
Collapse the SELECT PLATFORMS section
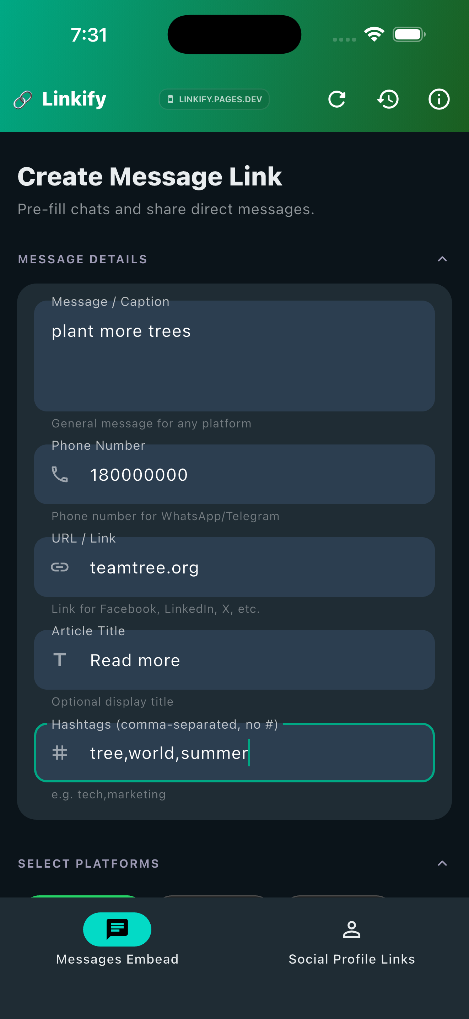[x=442, y=863]
